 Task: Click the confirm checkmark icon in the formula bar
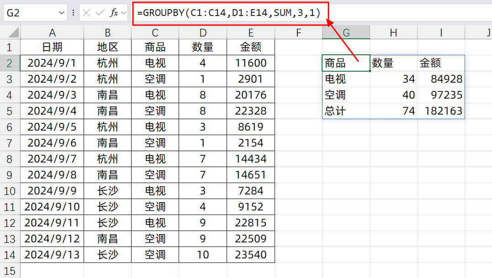pyautogui.click(x=100, y=13)
